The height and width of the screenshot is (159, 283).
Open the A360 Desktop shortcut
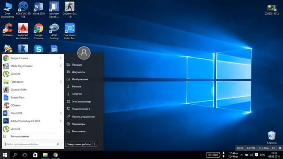click(54, 31)
